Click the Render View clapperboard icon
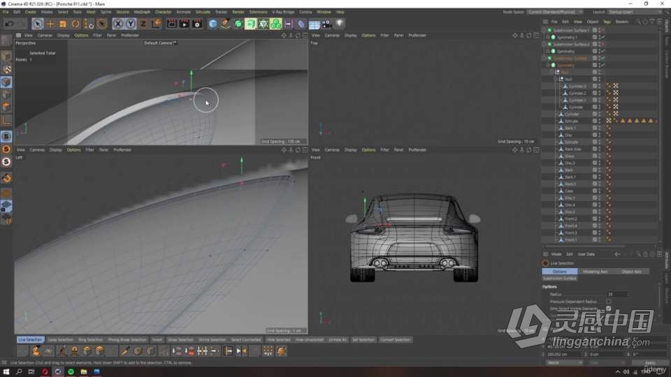This screenshot has height=377, width=671. click(x=172, y=24)
